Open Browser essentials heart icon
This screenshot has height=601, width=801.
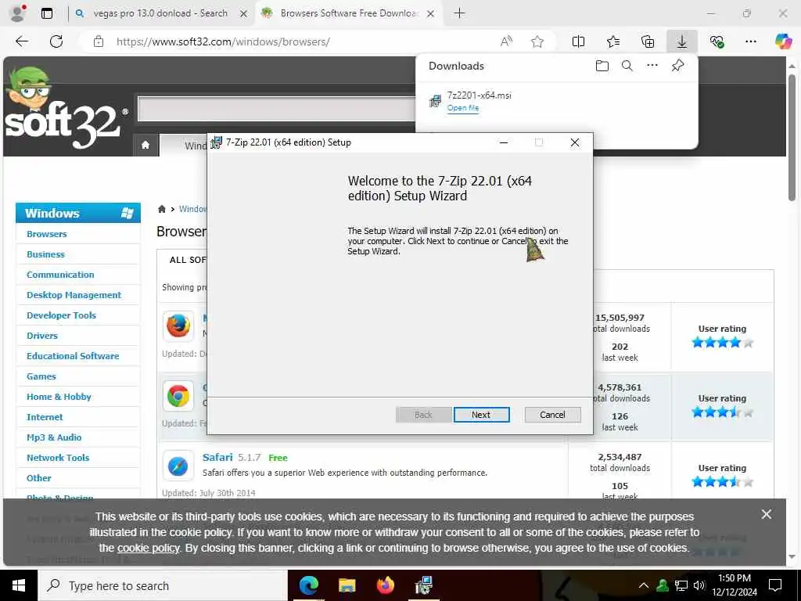pos(717,41)
